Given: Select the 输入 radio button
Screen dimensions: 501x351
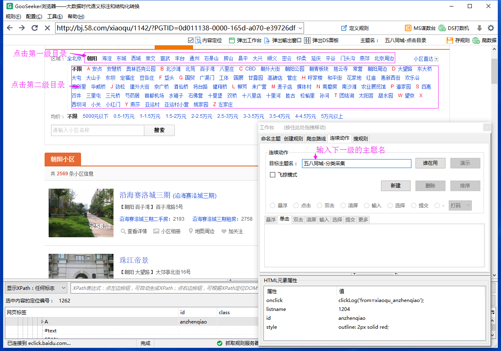Looking at the screenshot, I should 367,206.
